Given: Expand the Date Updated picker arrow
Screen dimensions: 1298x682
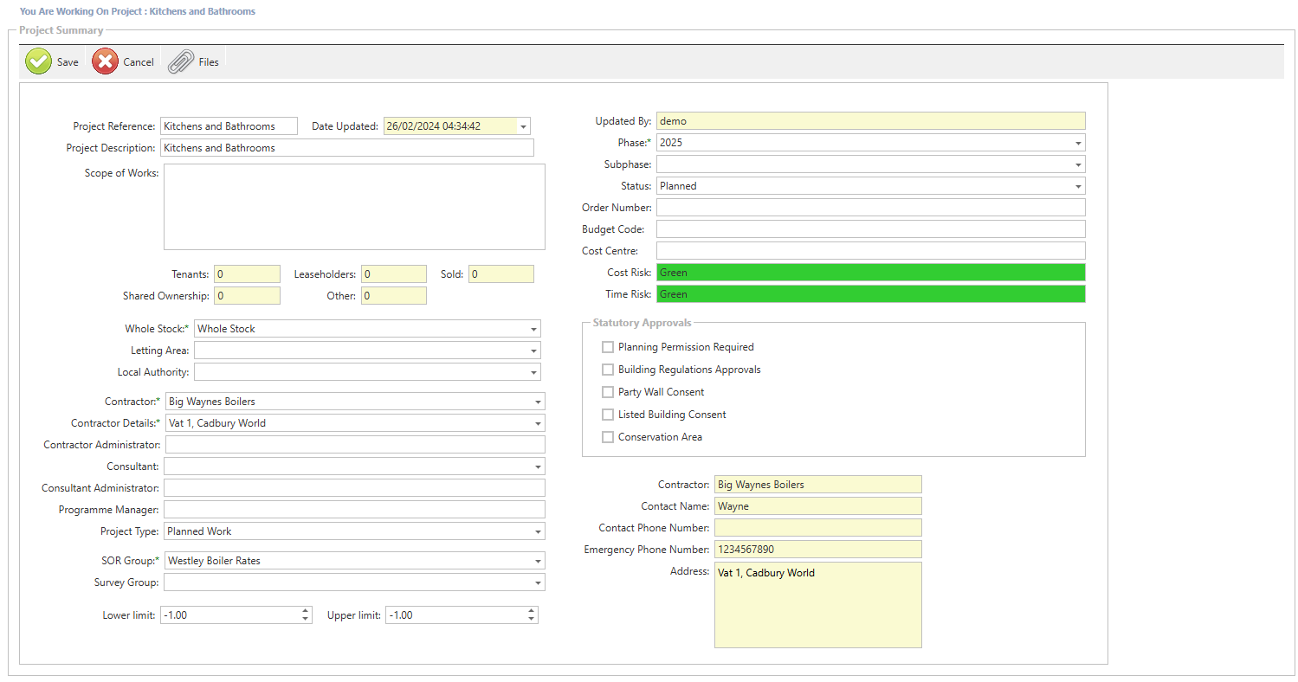Looking at the screenshot, I should [x=523, y=126].
